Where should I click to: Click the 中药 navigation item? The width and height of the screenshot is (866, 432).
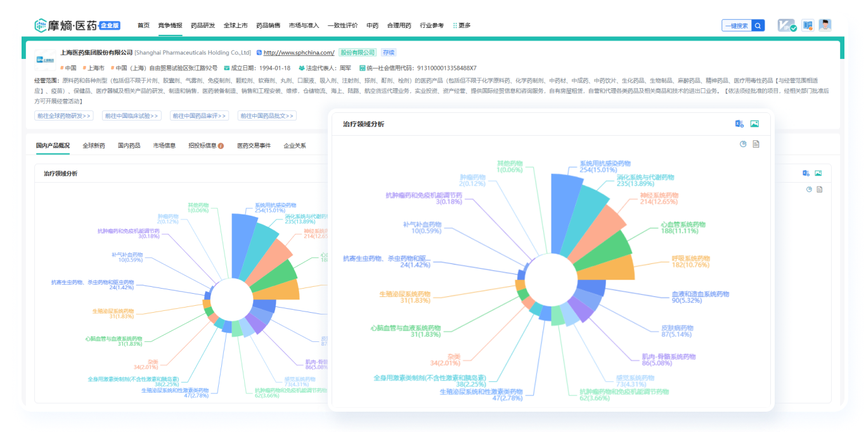372,25
